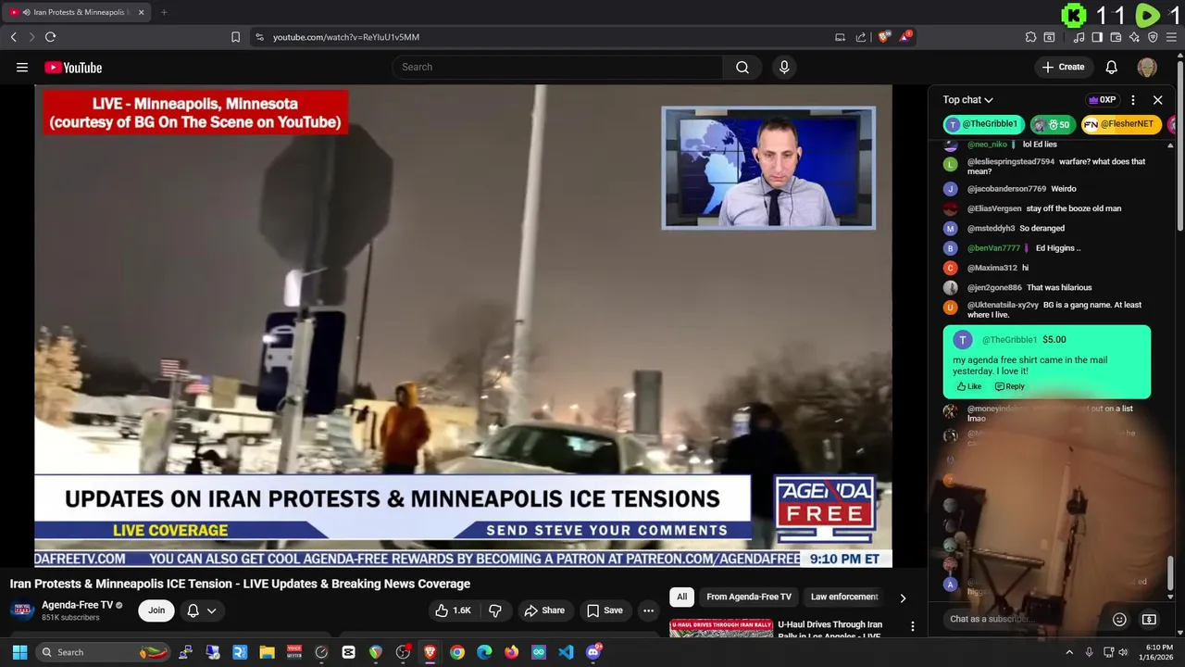Screen dimensions: 1185x667
Task: Go to YouTube home via logo
Action: pos(73,67)
